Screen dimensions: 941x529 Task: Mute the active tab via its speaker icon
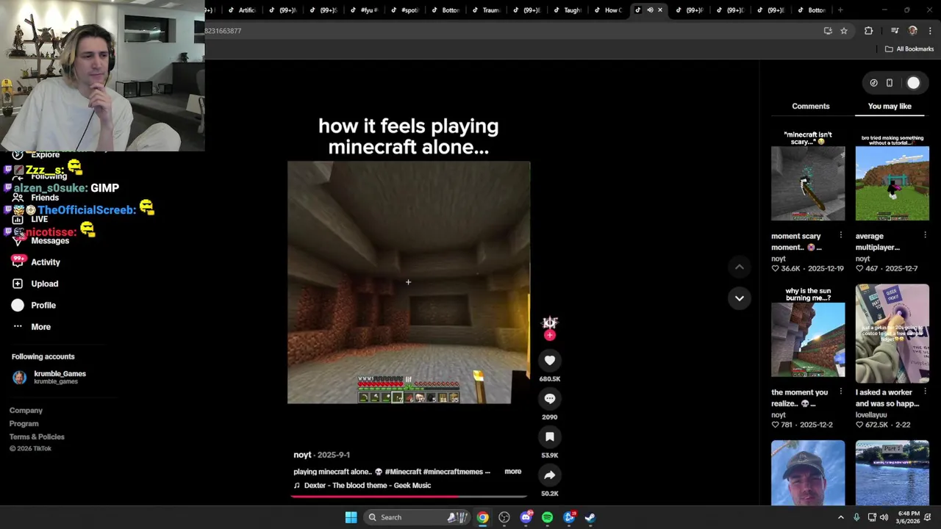tap(650, 10)
